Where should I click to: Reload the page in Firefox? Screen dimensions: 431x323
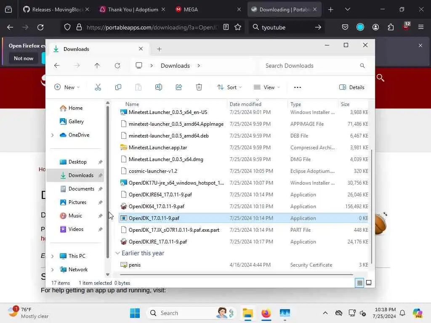[40, 27]
